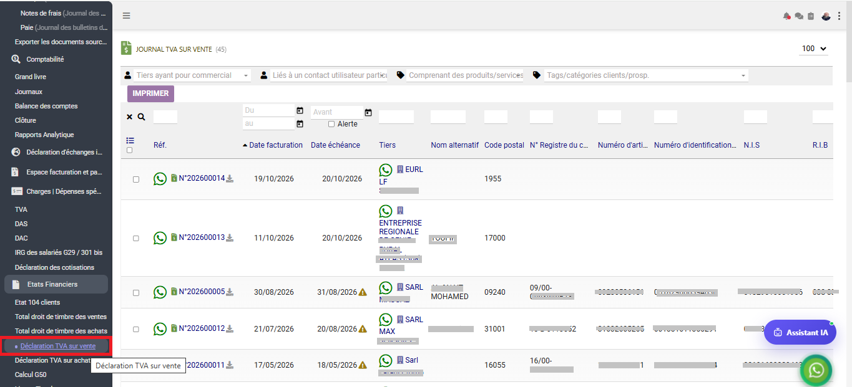852x387 pixels.
Task: Open the 100 rows-per-page dropdown
Action: click(814, 49)
